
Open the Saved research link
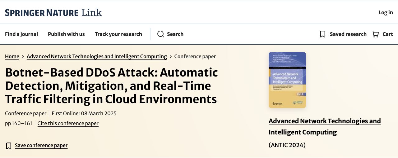tap(348, 34)
